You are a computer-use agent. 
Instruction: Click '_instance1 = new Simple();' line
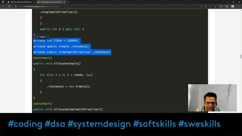point(69,87)
